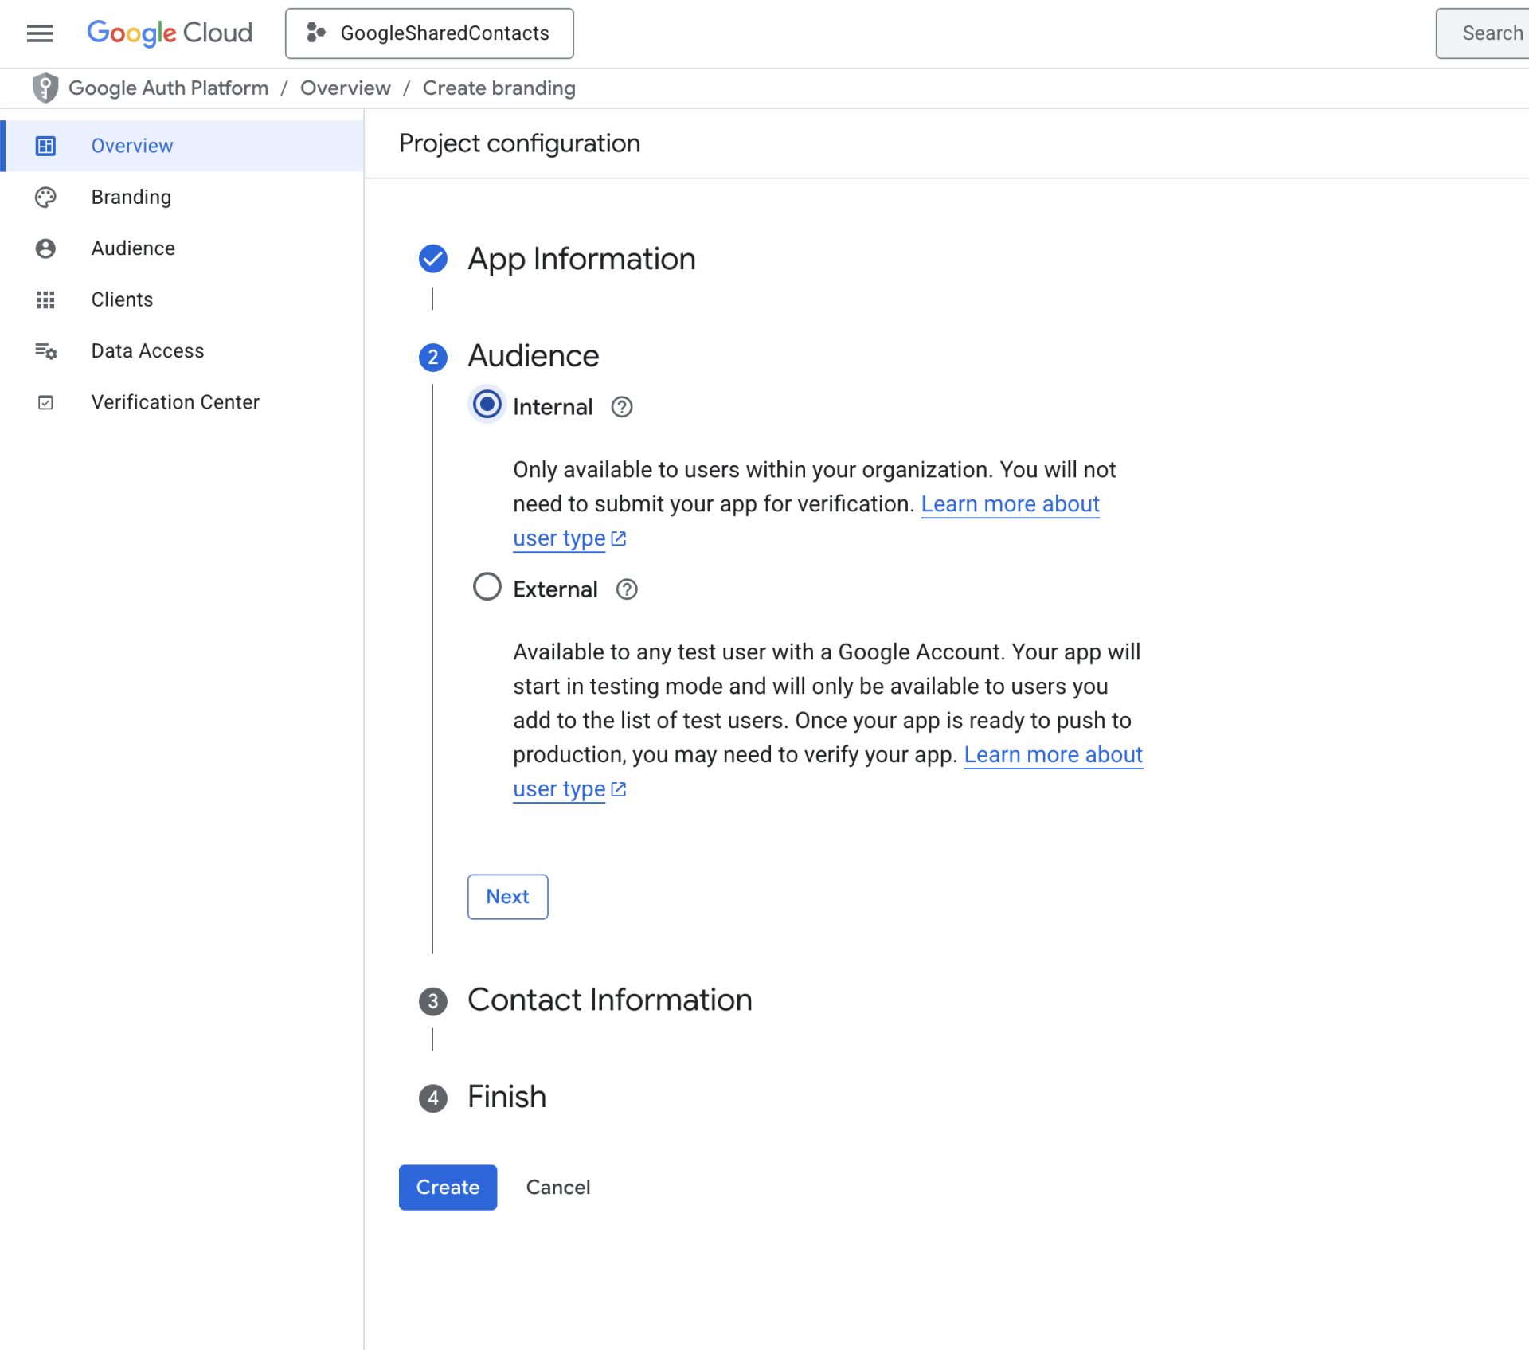Expand the App Information step
This screenshot has height=1350, width=1529.
tap(581, 259)
